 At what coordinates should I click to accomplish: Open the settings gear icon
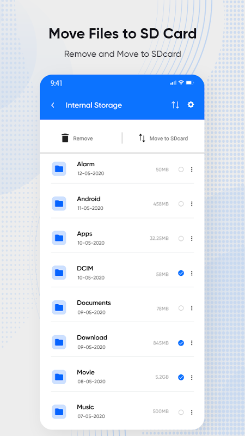(x=191, y=105)
